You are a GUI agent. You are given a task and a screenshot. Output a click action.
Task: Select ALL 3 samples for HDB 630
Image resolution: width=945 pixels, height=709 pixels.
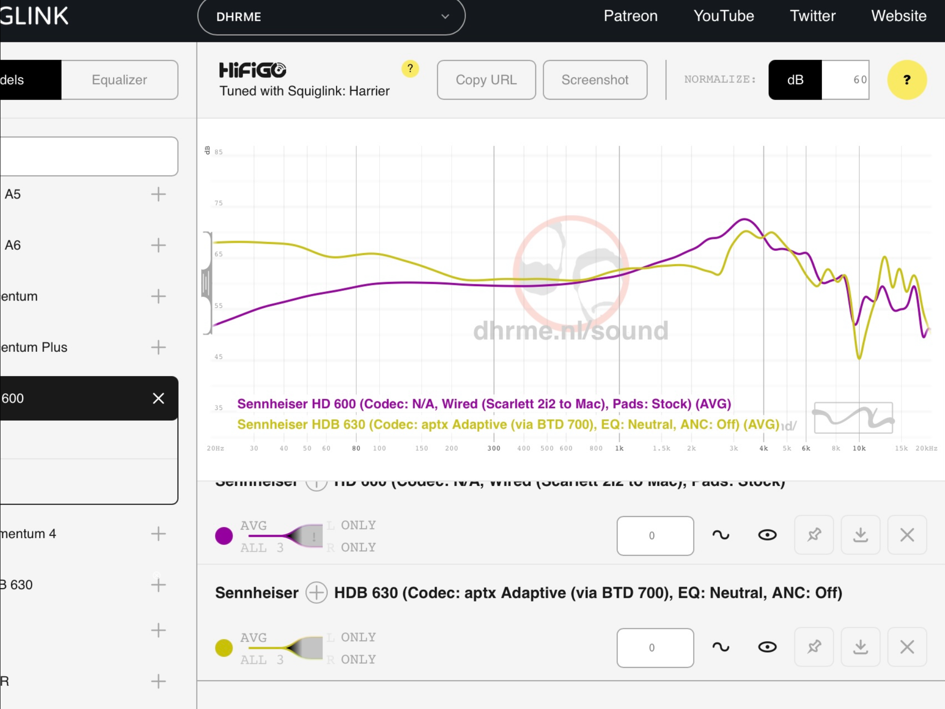(x=262, y=660)
